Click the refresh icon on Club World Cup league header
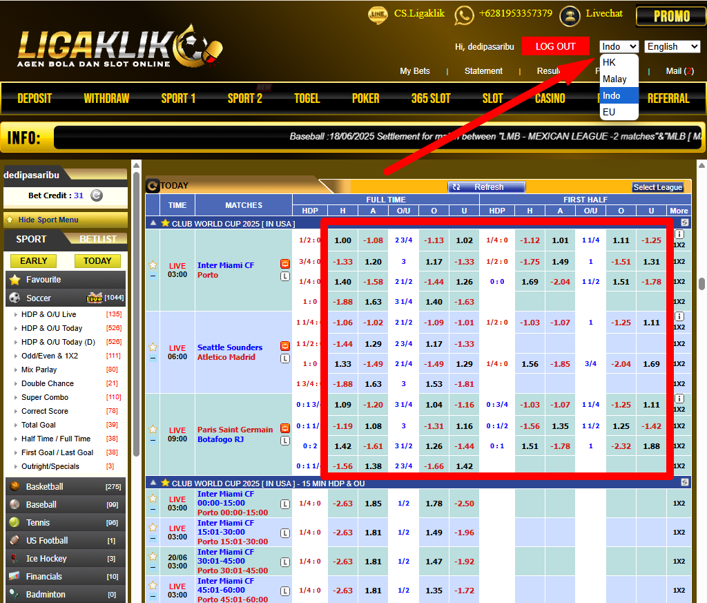Image resolution: width=707 pixels, height=603 pixels. pos(684,222)
